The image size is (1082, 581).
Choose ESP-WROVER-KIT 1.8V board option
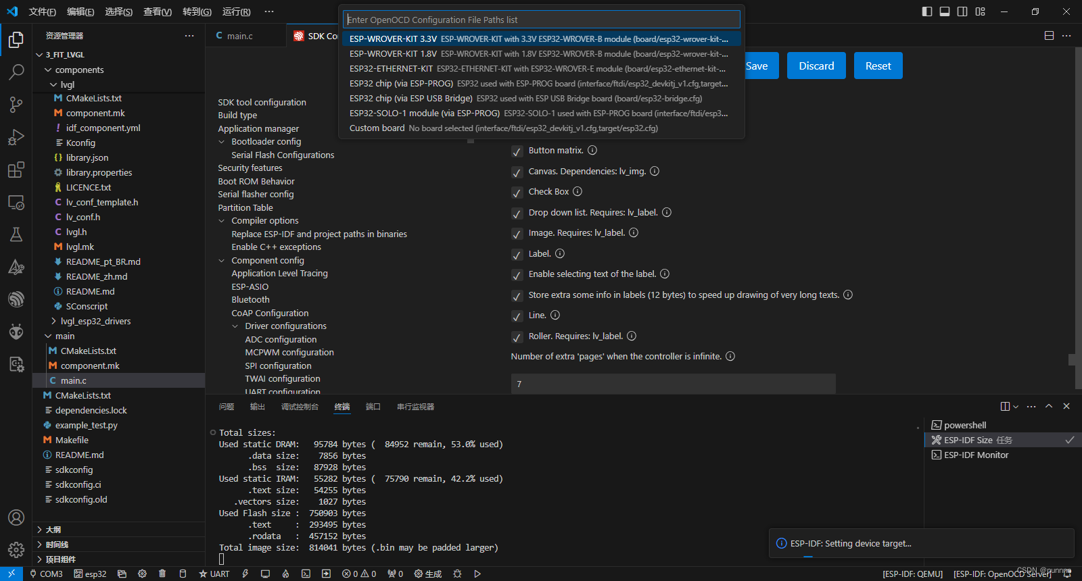(541, 53)
